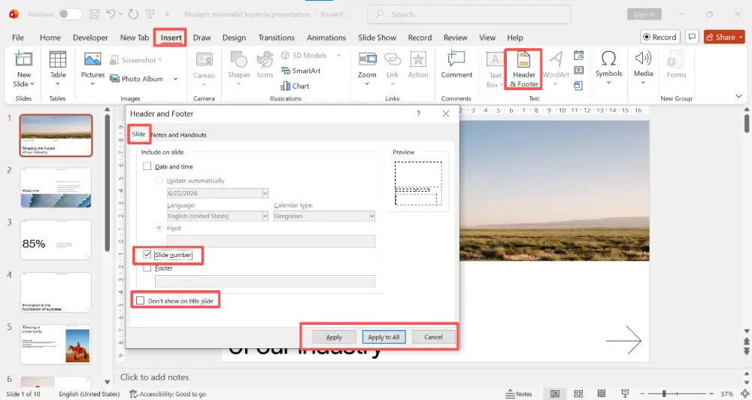The image size is (752, 400).
Task: Select slide 3 thumbnail showing 85%
Action: pyautogui.click(x=56, y=240)
